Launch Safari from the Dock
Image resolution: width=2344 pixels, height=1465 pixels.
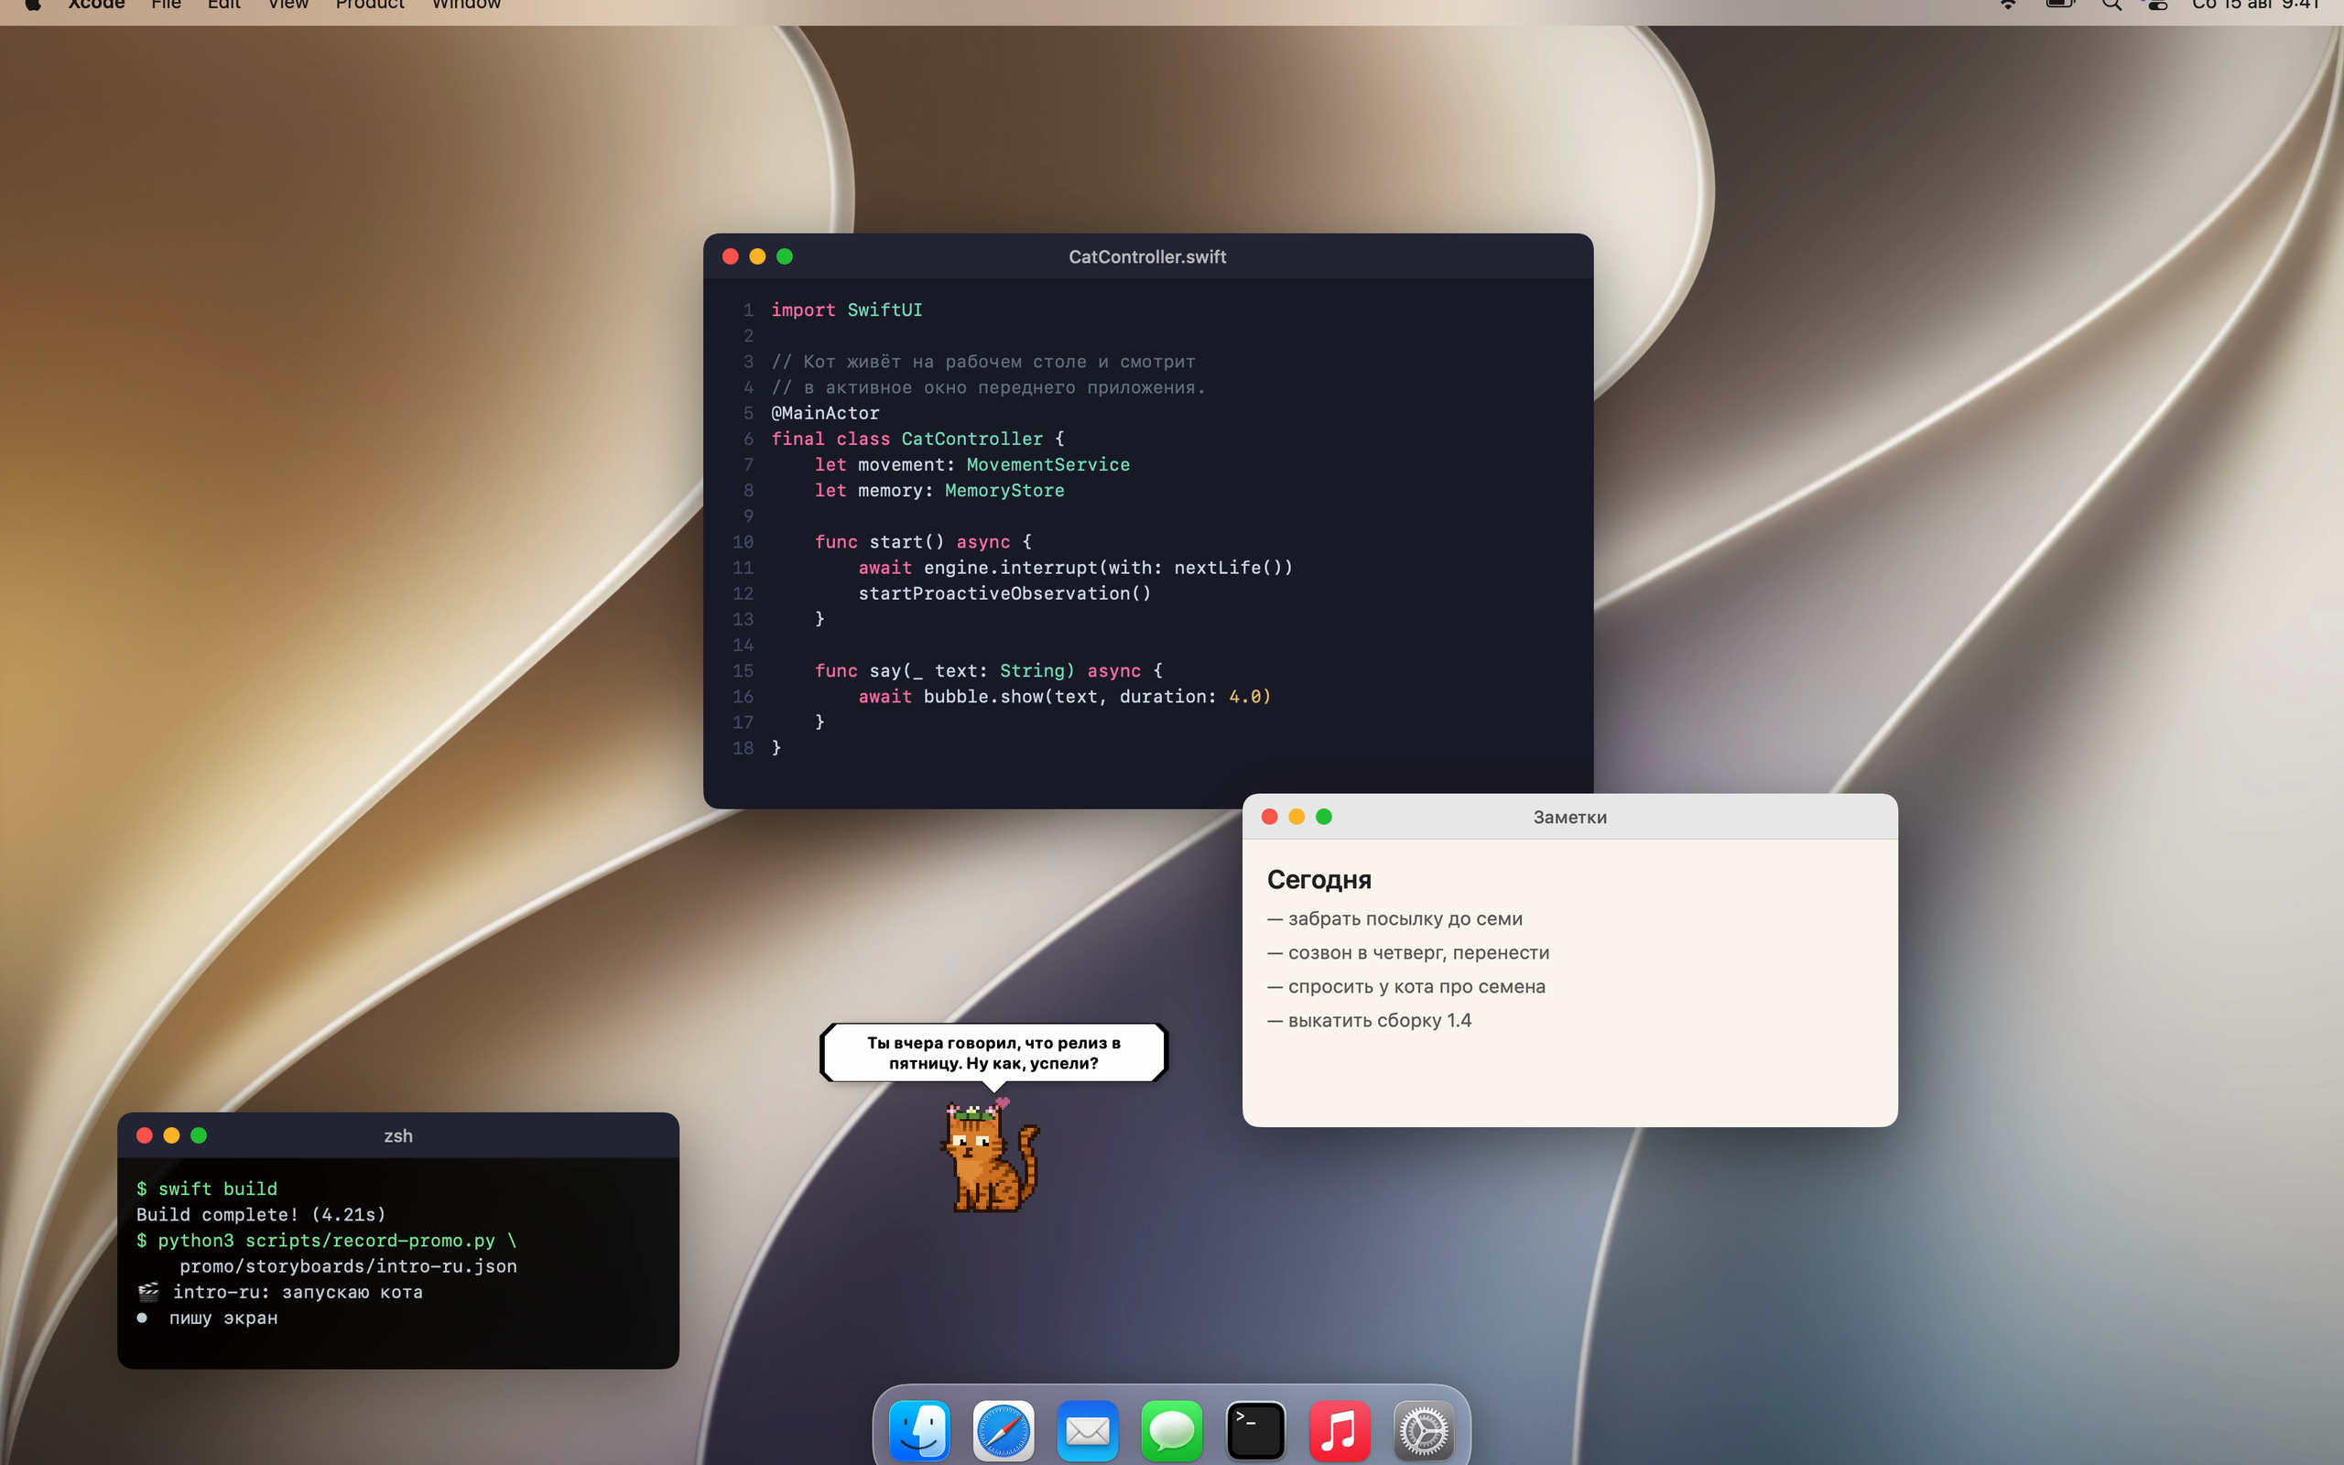click(1004, 1429)
